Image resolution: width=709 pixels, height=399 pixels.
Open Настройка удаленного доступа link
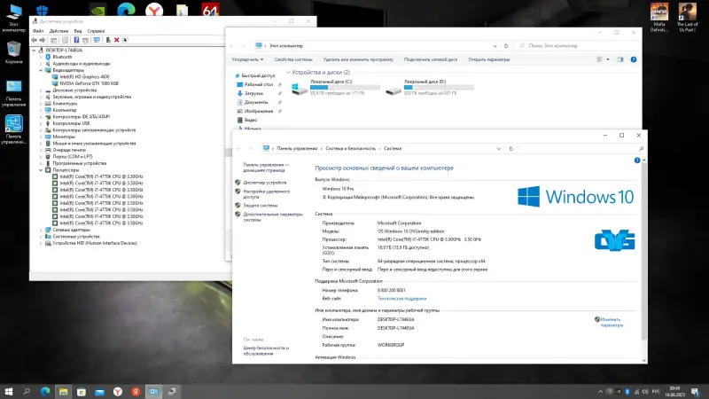click(x=267, y=194)
